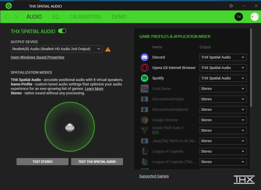
Task: Change Opera GX output dropdown
Action: click(x=223, y=68)
